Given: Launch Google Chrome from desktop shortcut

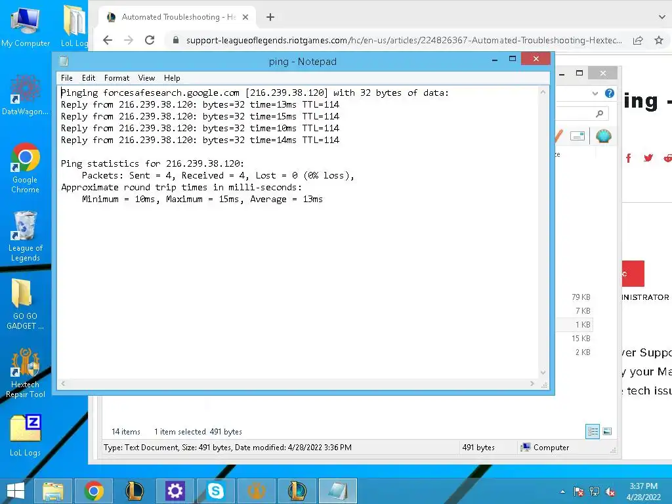Looking at the screenshot, I should pos(26,168).
